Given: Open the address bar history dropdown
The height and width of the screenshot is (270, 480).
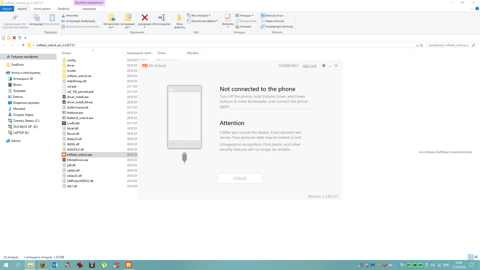Looking at the screenshot, I should (x=417, y=45).
